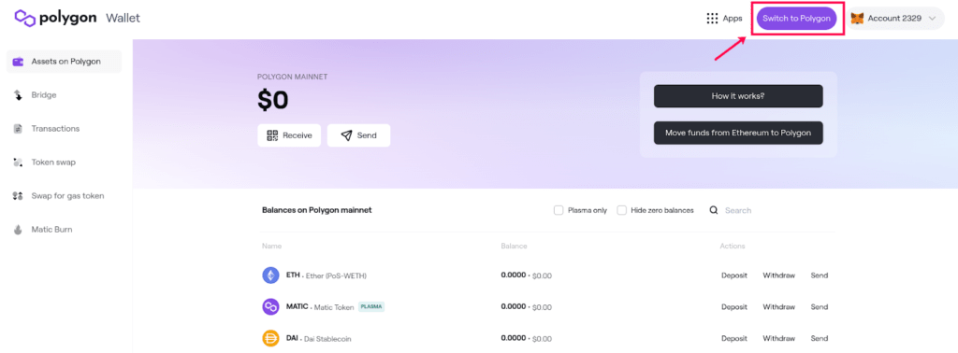Click the MATIC token icon
Image resolution: width=958 pixels, height=353 pixels.
coord(270,306)
